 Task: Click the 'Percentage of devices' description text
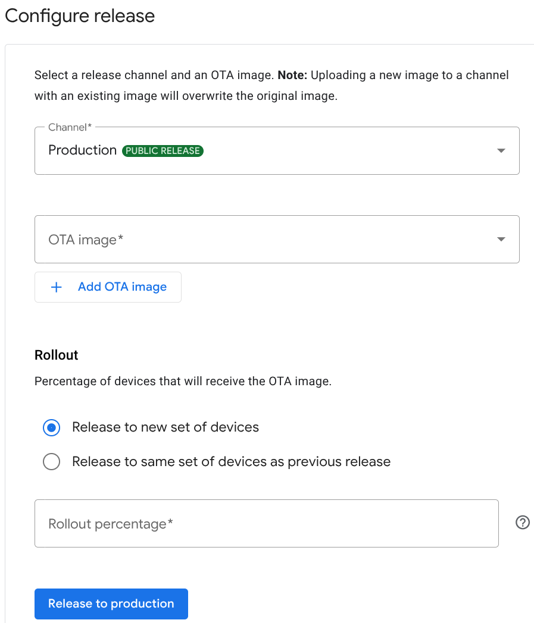pos(183,382)
